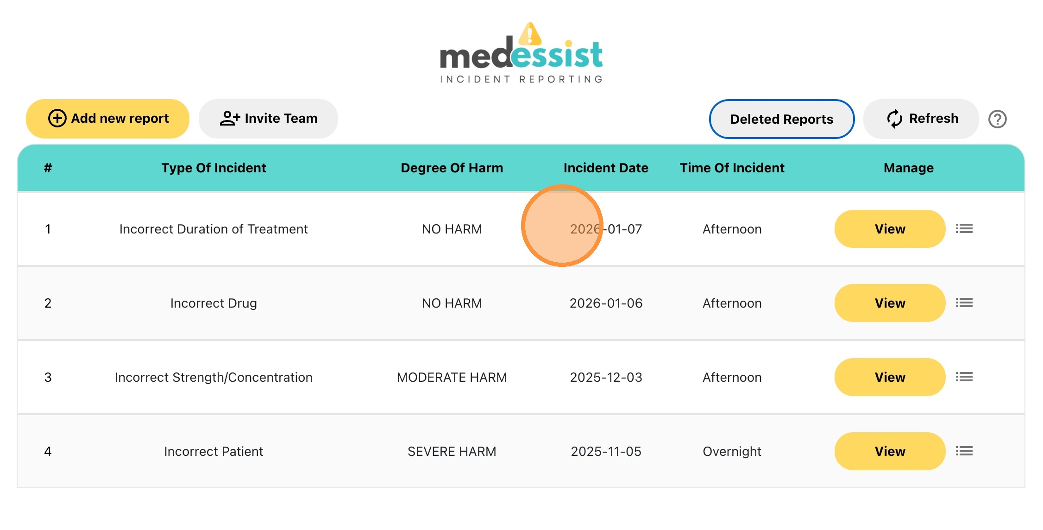Click the Incident Date column header
The image size is (1043, 530).
click(606, 168)
